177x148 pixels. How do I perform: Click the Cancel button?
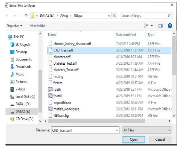coord(160,139)
